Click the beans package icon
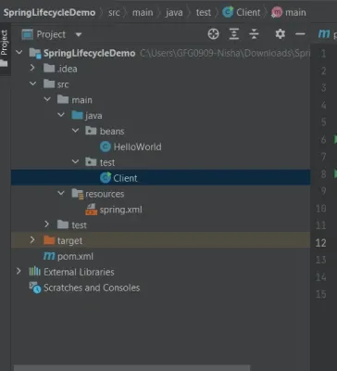 [91, 131]
